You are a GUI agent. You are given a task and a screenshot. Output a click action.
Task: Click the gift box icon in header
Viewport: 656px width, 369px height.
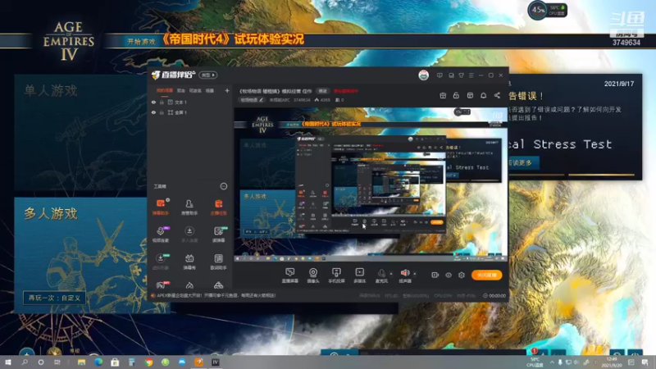point(443,95)
